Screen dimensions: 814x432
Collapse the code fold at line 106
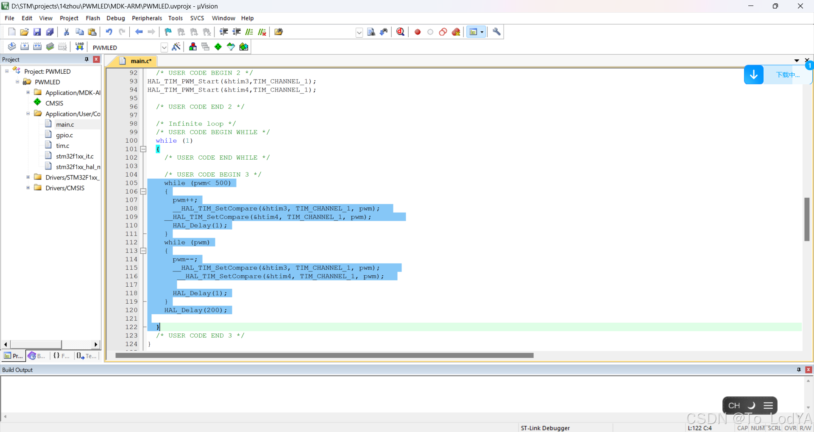pyautogui.click(x=143, y=191)
